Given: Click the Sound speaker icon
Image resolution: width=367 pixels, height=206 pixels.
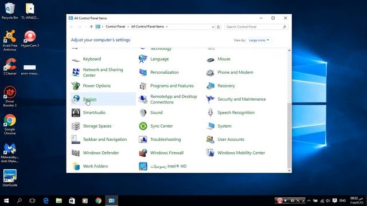Looking at the screenshot, I should coord(143,113).
